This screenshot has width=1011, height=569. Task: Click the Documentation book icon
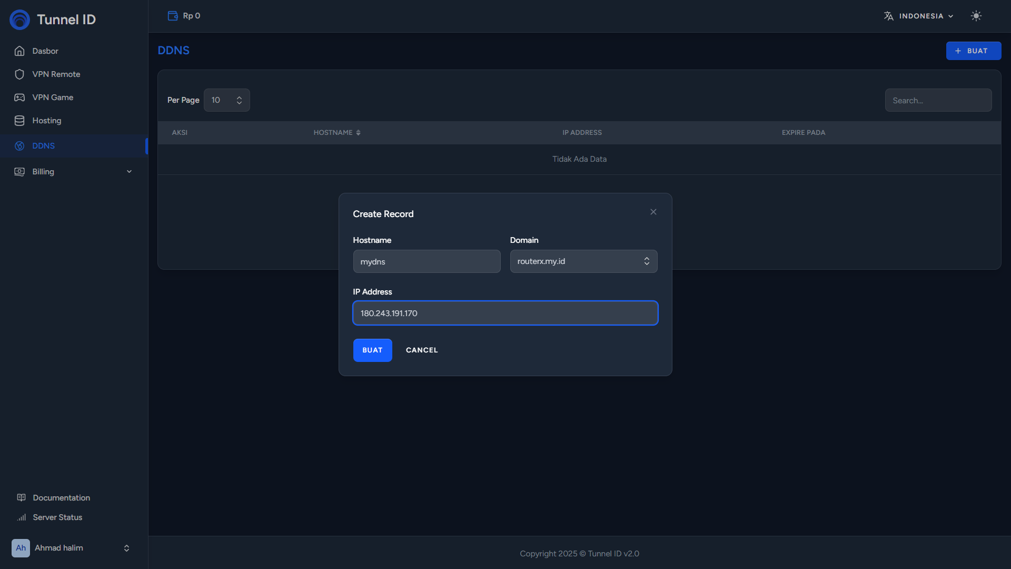tap(22, 498)
